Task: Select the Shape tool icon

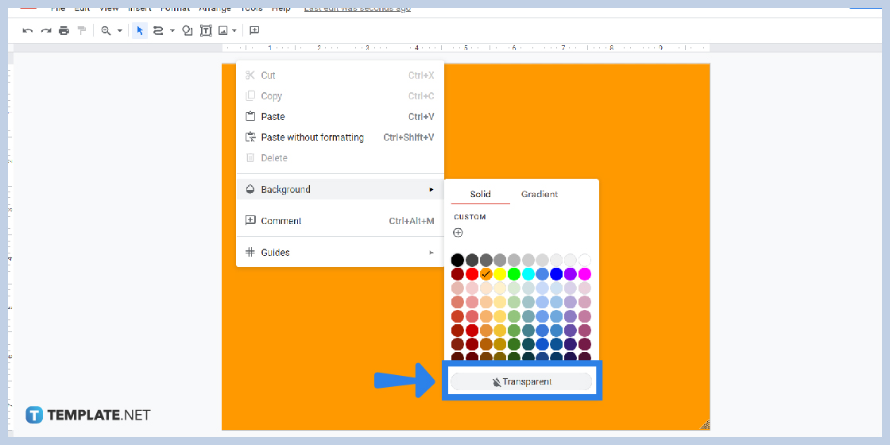Action: click(188, 31)
